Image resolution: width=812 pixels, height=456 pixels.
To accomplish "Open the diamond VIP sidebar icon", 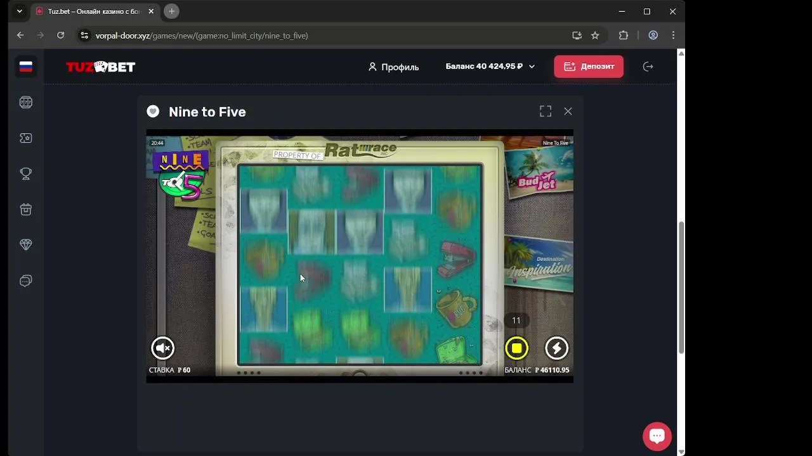I will pyautogui.click(x=26, y=245).
